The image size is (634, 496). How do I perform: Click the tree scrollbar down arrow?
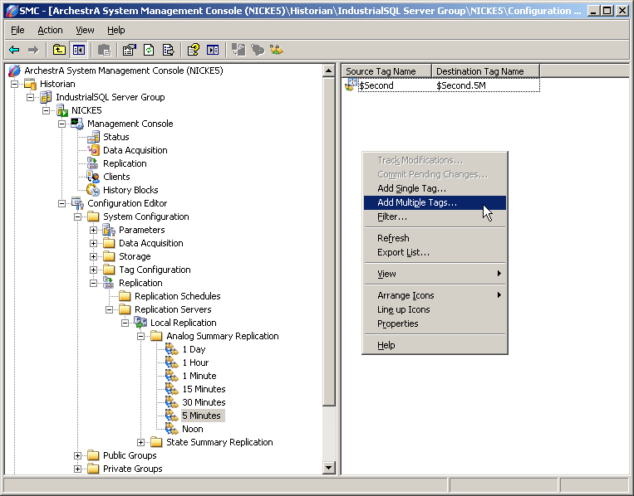coord(329,468)
